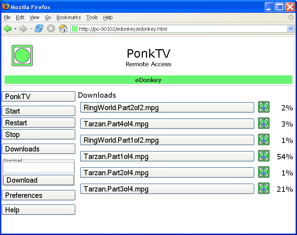Click the PonkTV sidebar button
Viewport: 297px width, 235px height.
pos(39,97)
